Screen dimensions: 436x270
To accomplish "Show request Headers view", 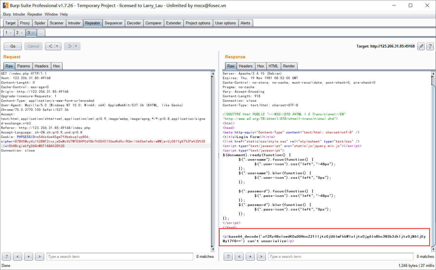I will (42, 66).
